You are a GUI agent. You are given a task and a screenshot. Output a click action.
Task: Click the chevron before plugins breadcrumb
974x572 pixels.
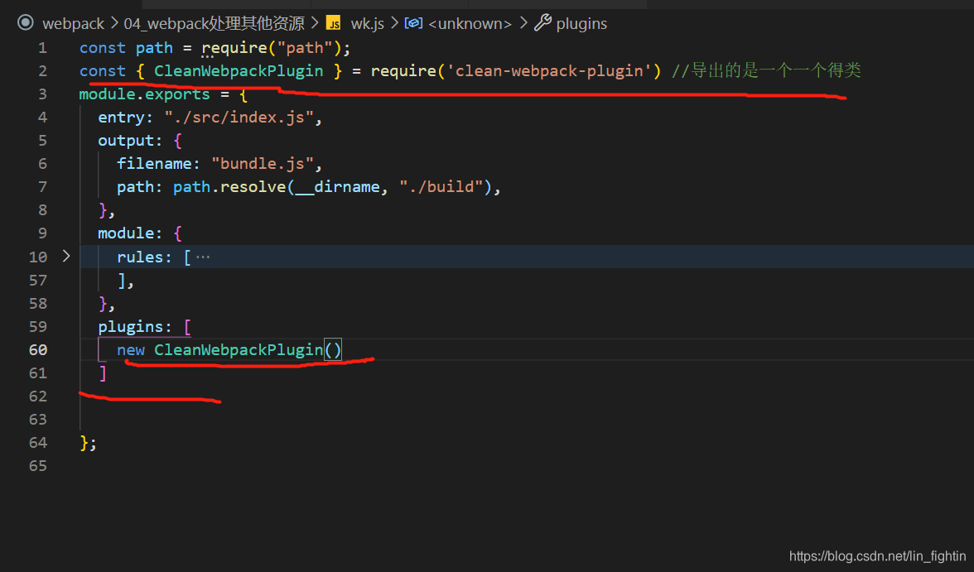click(523, 24)
